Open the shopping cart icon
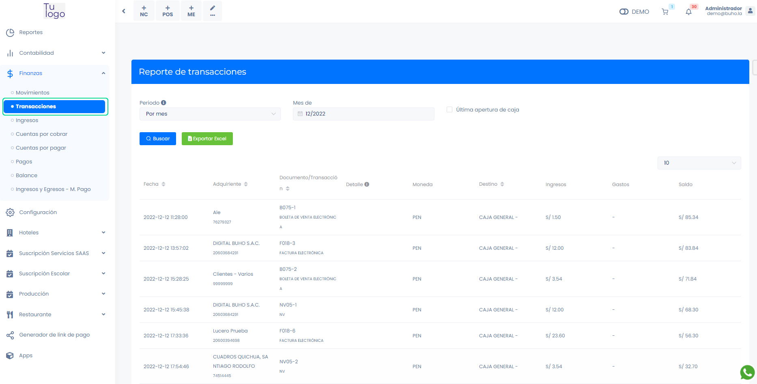 click(x=665, y=12)
